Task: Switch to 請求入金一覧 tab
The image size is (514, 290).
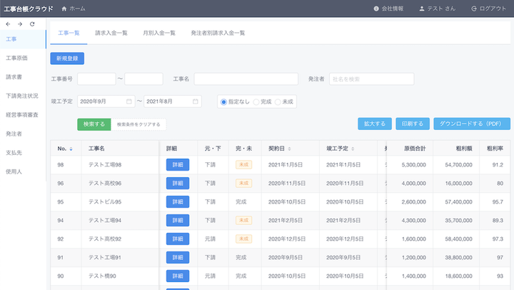Action: click(x=111, y=33)
